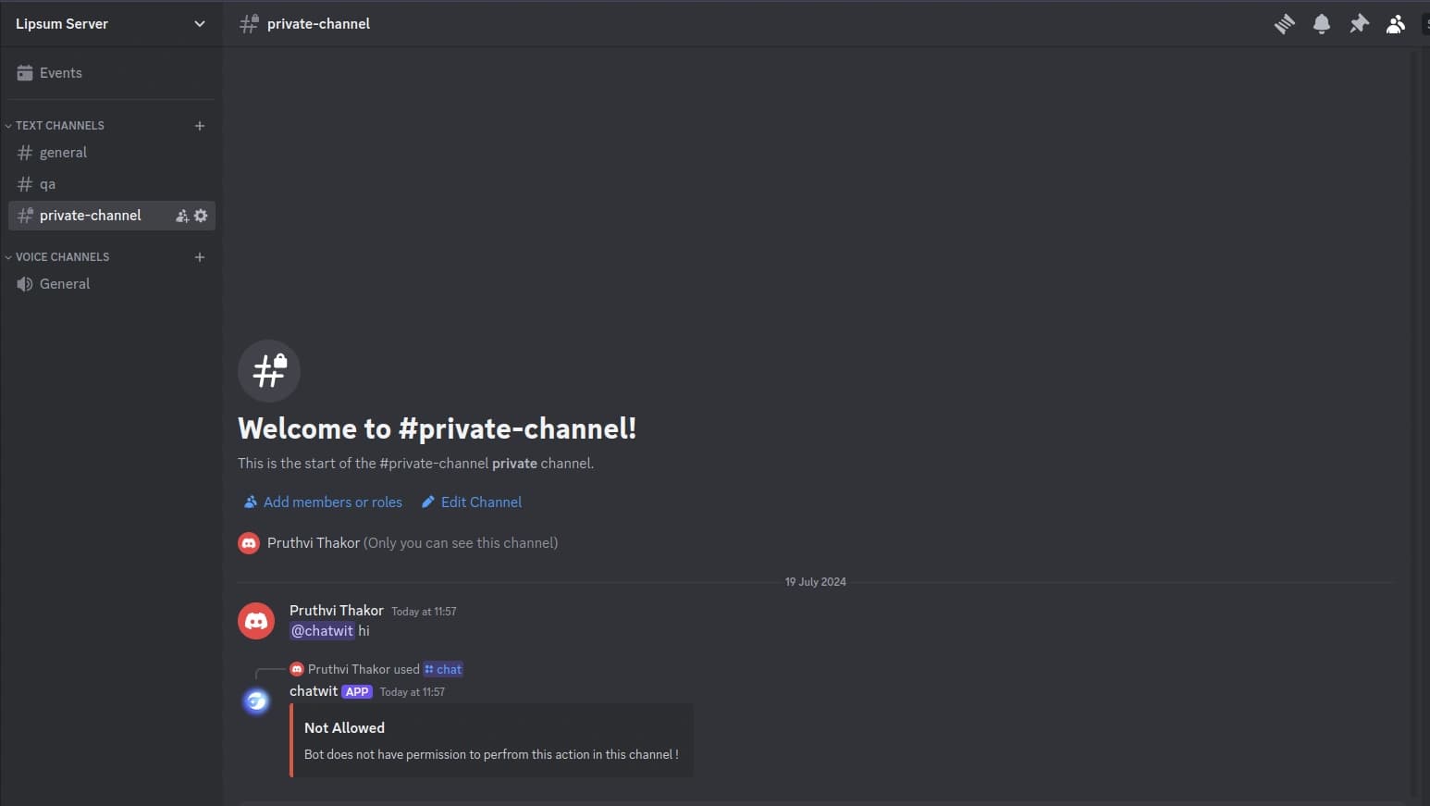Show pinned messages

pos(1358,24)
